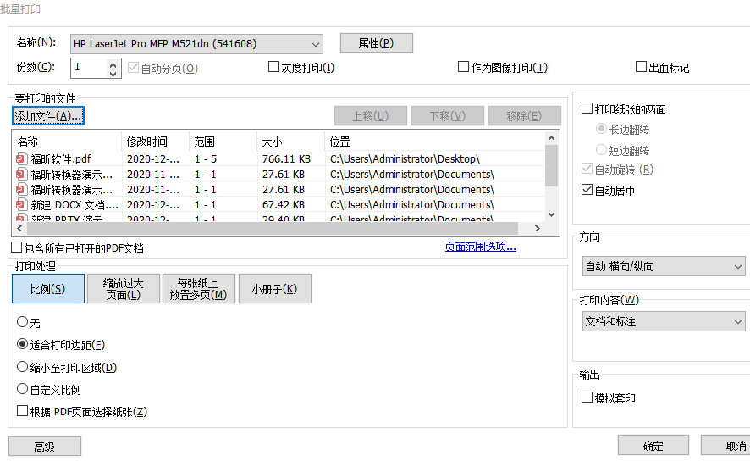The image size is (750, 467).
Task: Select the 适合打印边距(F) radio button
Action: [x=22, y=344]
